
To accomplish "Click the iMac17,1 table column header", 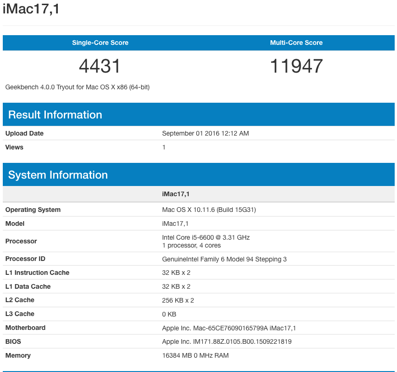I will click(176, 194).
